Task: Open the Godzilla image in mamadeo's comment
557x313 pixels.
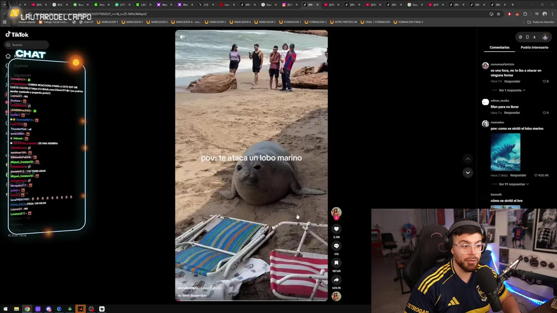Action: pyautogui.click(x=505, y=152)
